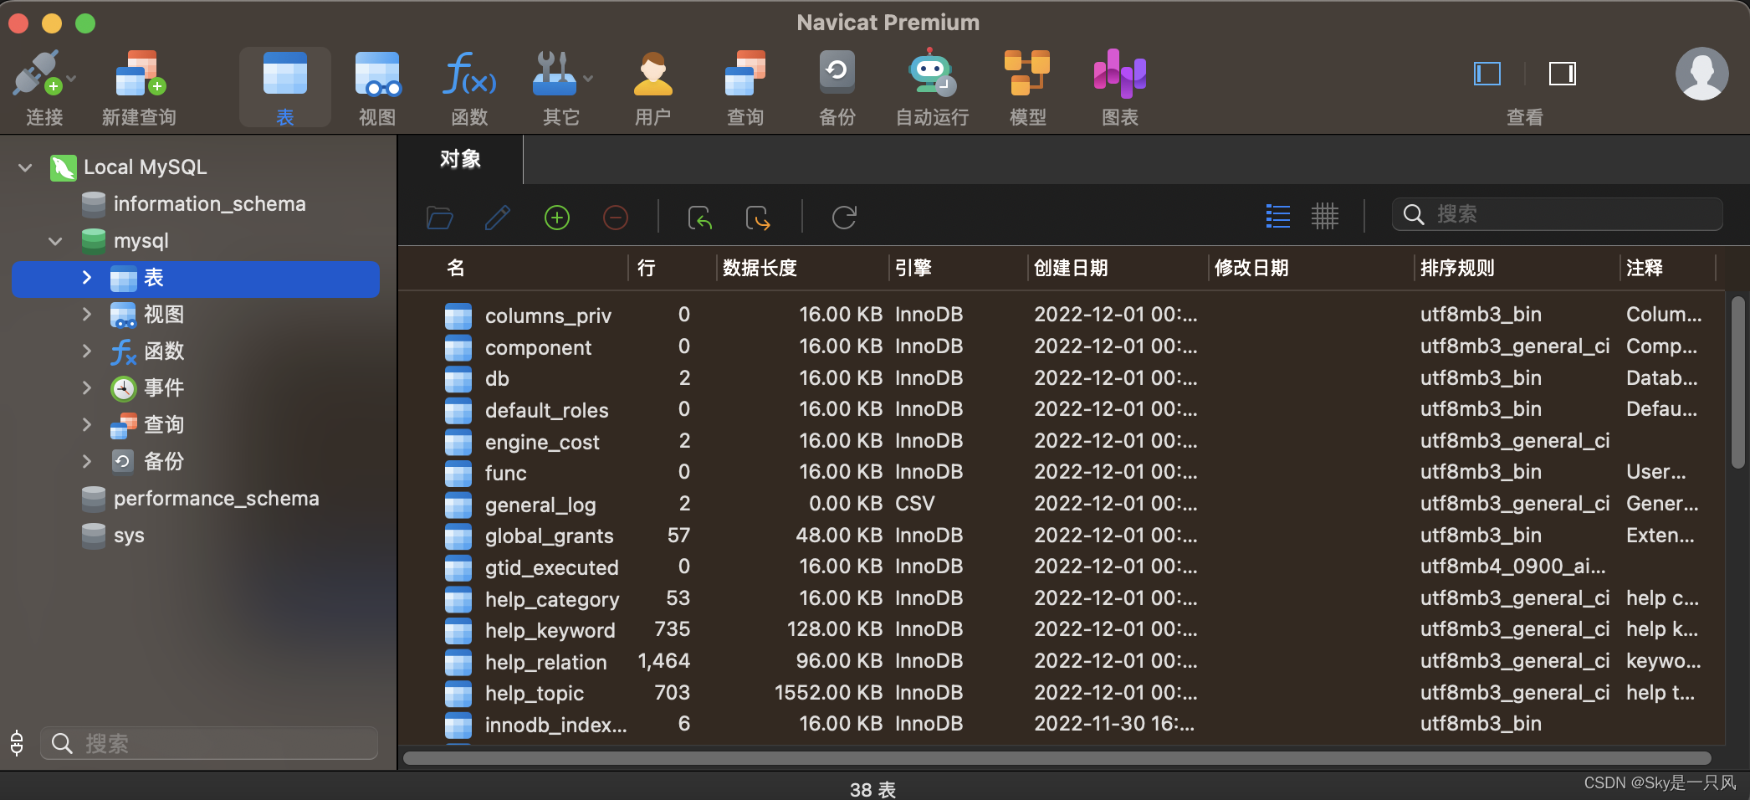Select the func table row
The image size is (1750, 800).
coord(1061,473)
